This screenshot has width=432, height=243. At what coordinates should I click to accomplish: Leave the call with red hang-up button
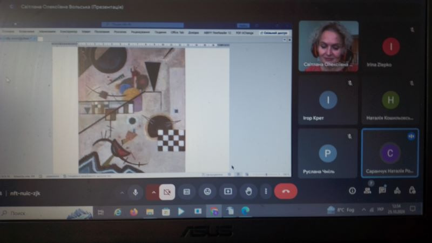pyautogui.click(x=286, y=191)
